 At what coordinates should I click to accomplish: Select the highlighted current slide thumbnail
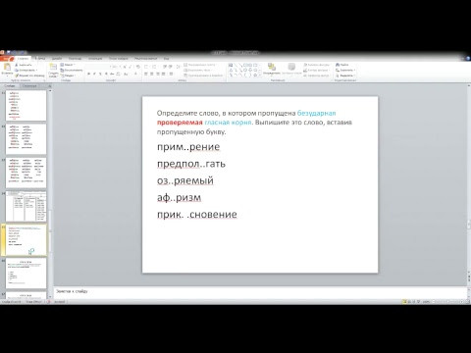pyautogui.click(x=26, y=239)
